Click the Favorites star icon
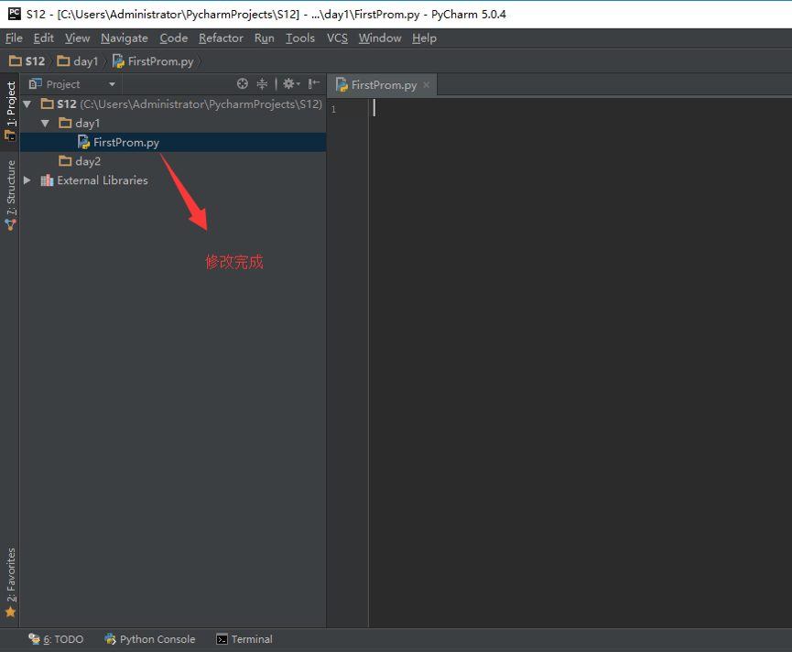This screenshot has width=792, height=652. tap(10, 612)
